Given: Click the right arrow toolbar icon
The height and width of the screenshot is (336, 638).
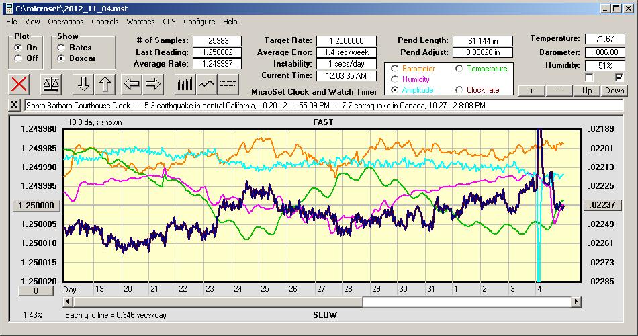Looking at the screenshot, I should pos(153,84).
